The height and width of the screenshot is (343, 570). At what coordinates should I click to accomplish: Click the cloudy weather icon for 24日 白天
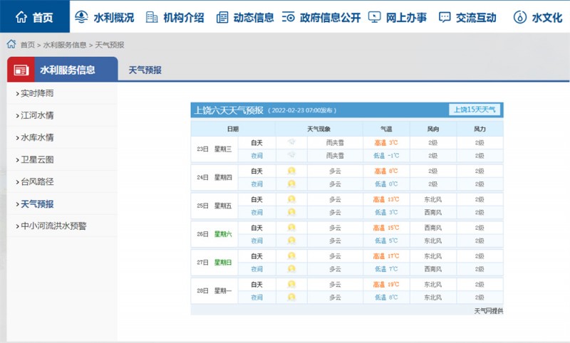291,171
